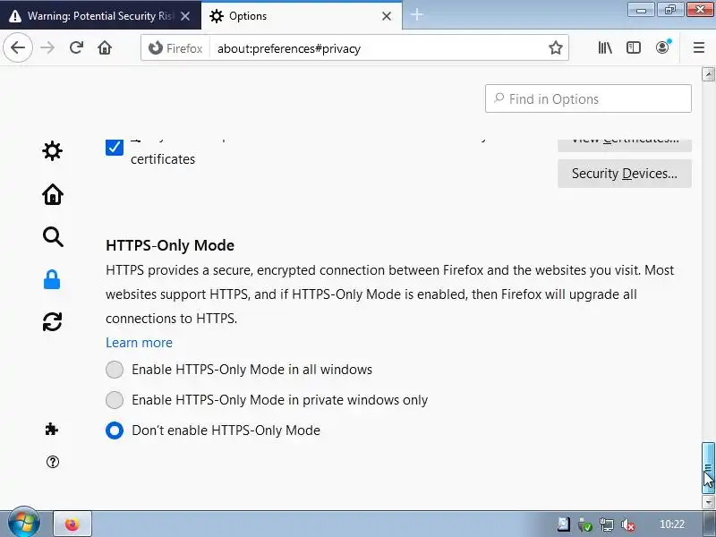Open Search settings category in sidebar

tap(53, 236)
